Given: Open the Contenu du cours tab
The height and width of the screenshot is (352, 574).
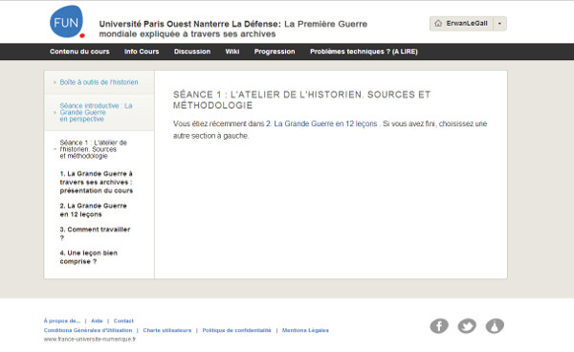Looking at the screenshot, I should click(79, 52).
